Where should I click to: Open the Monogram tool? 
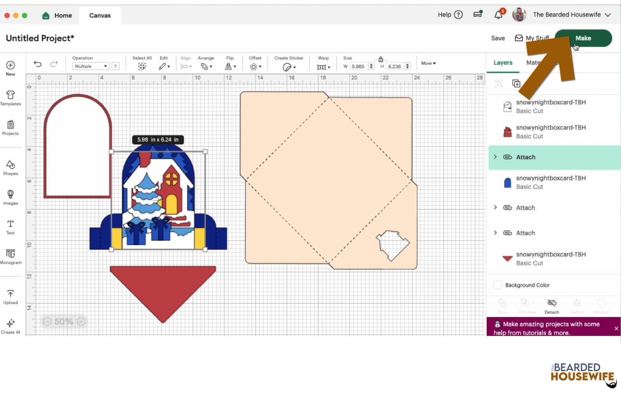tap(10, 256)
